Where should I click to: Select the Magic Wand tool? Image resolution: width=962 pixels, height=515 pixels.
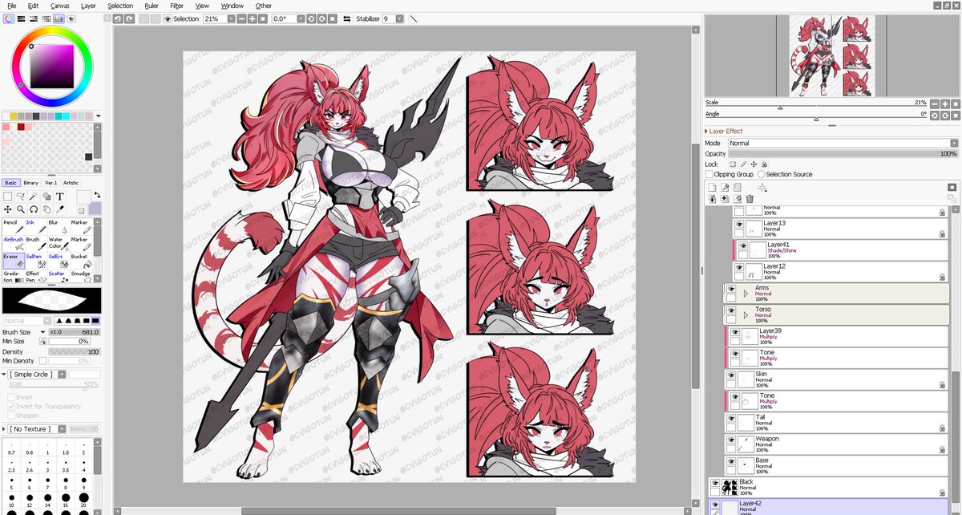[34, 197]
